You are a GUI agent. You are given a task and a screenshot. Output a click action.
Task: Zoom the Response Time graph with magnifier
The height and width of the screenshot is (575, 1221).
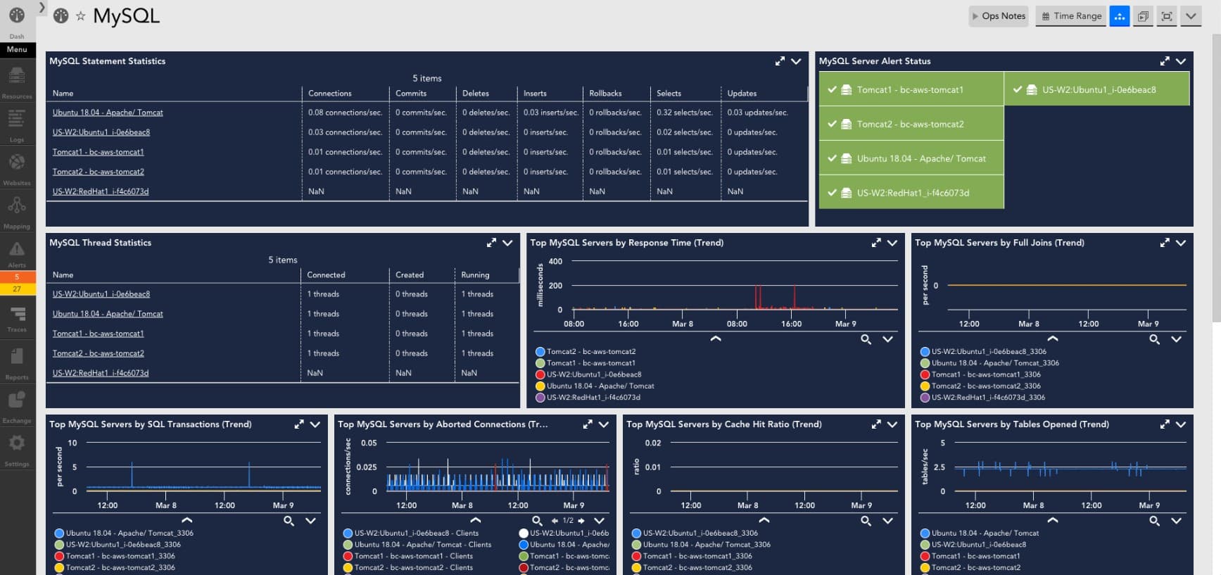[x=866, y=339]
